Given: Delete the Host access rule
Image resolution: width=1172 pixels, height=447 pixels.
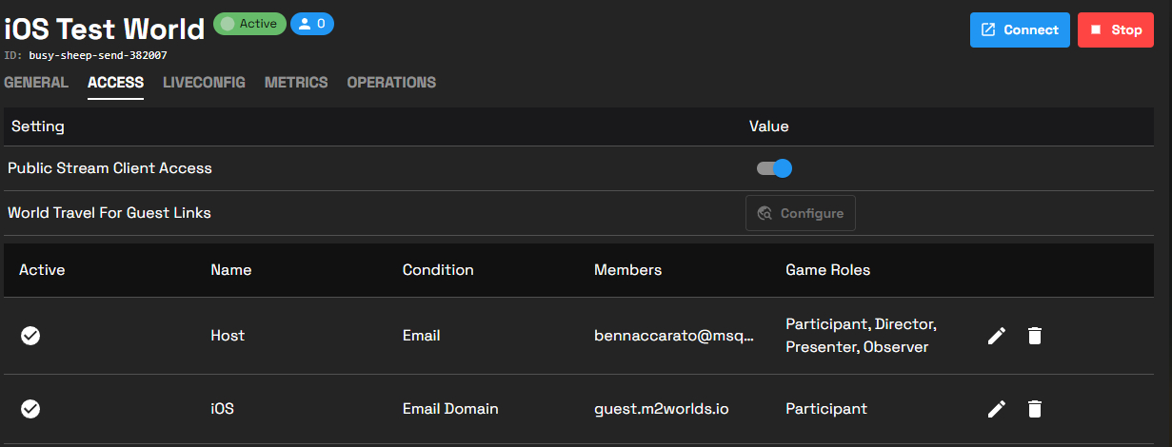Looking at the screenshot, I should [x=1035, y=336].
